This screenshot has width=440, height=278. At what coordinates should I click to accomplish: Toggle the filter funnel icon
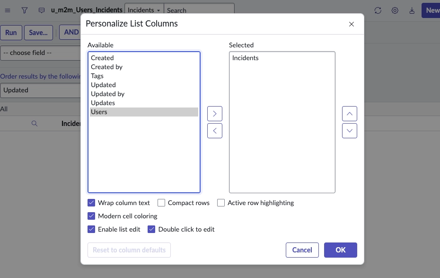click(x=25, y=10)
